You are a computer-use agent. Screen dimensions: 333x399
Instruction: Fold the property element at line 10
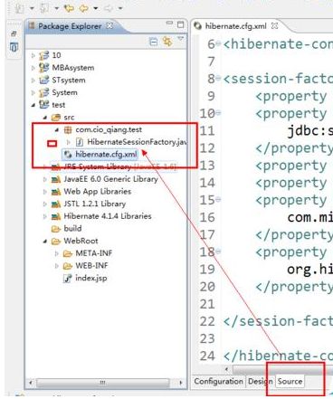pos(218,113)
